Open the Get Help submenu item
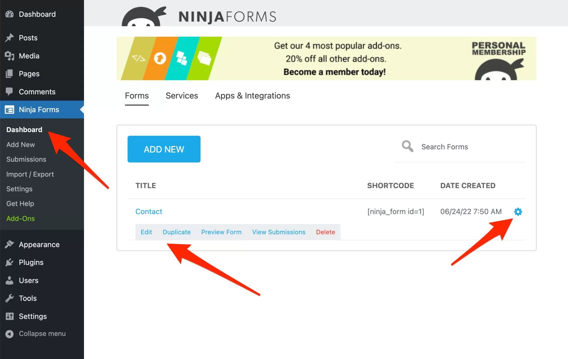 pos(20,203)
